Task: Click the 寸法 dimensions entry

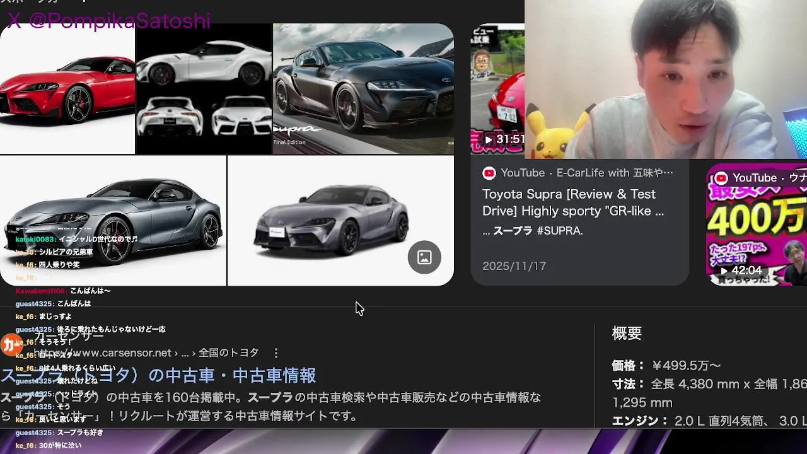Action: (709, 393)
